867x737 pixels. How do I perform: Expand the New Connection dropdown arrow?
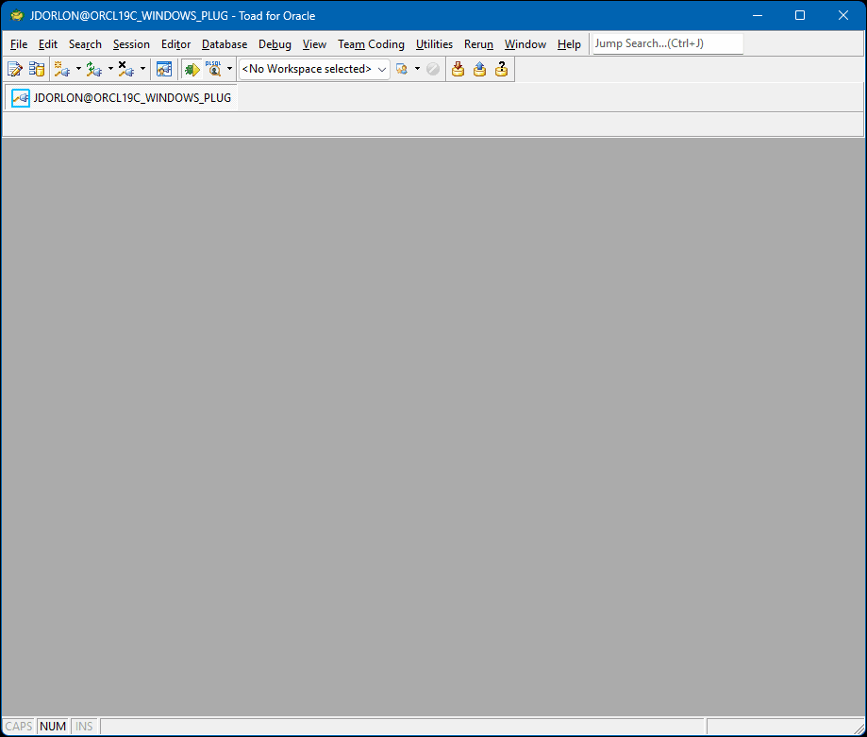[x=78, y=69]
